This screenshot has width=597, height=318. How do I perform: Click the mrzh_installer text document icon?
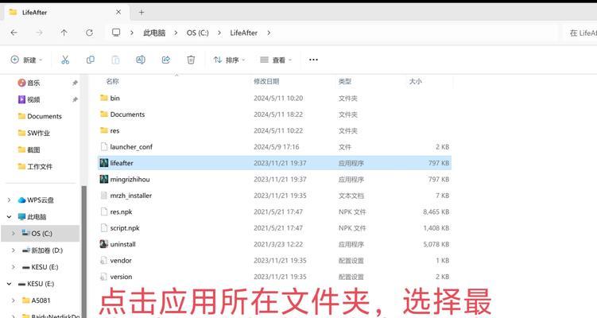[x=103, y=196]
